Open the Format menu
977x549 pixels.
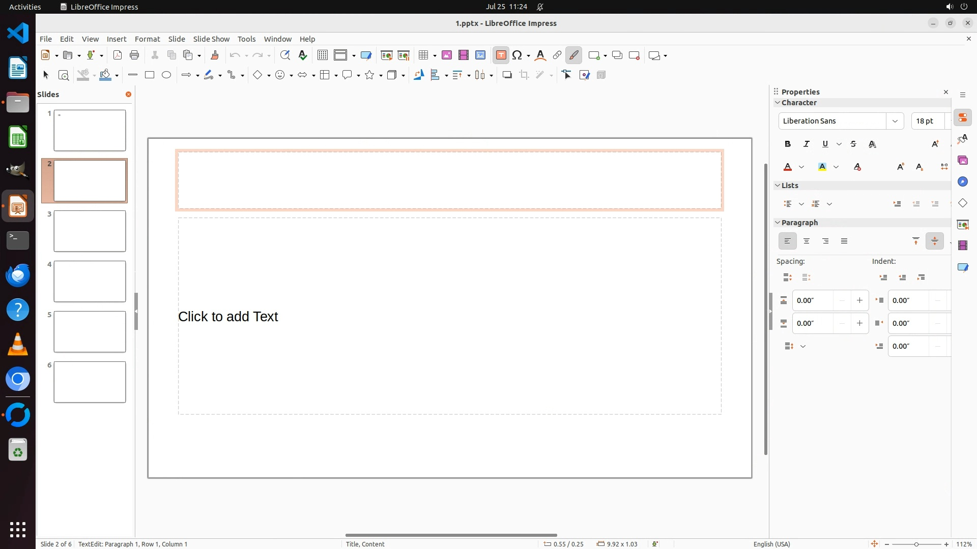[x=147, y=39]
